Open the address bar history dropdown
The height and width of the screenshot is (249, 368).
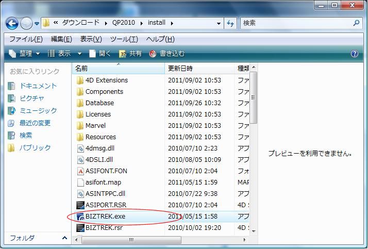pos(219,23)
